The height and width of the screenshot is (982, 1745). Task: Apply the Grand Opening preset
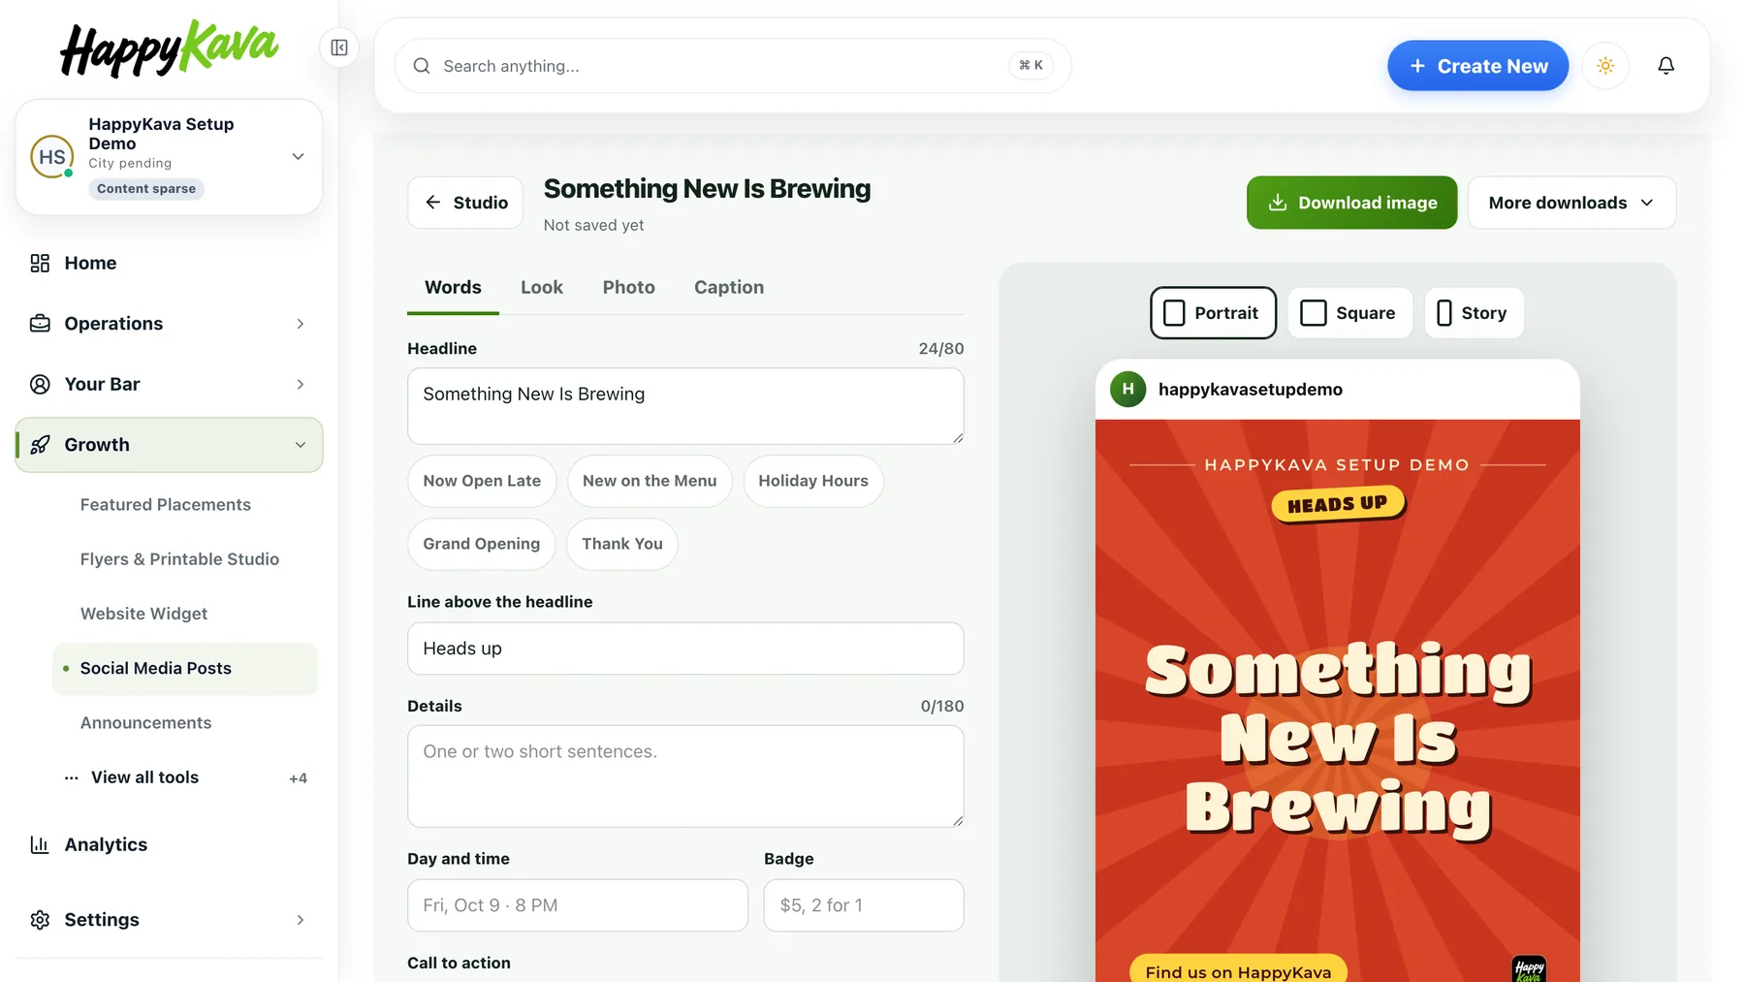point(481,544)
